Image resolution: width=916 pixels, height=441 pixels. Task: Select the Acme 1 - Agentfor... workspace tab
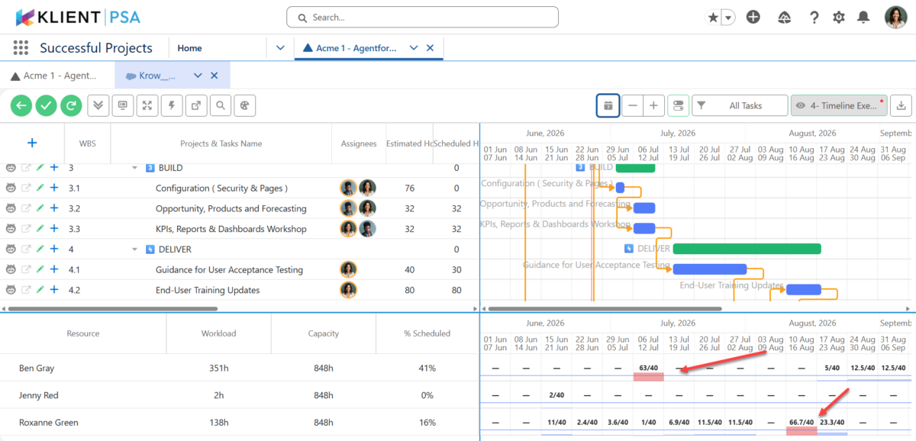pyautogui.click(x=350, y=47)
